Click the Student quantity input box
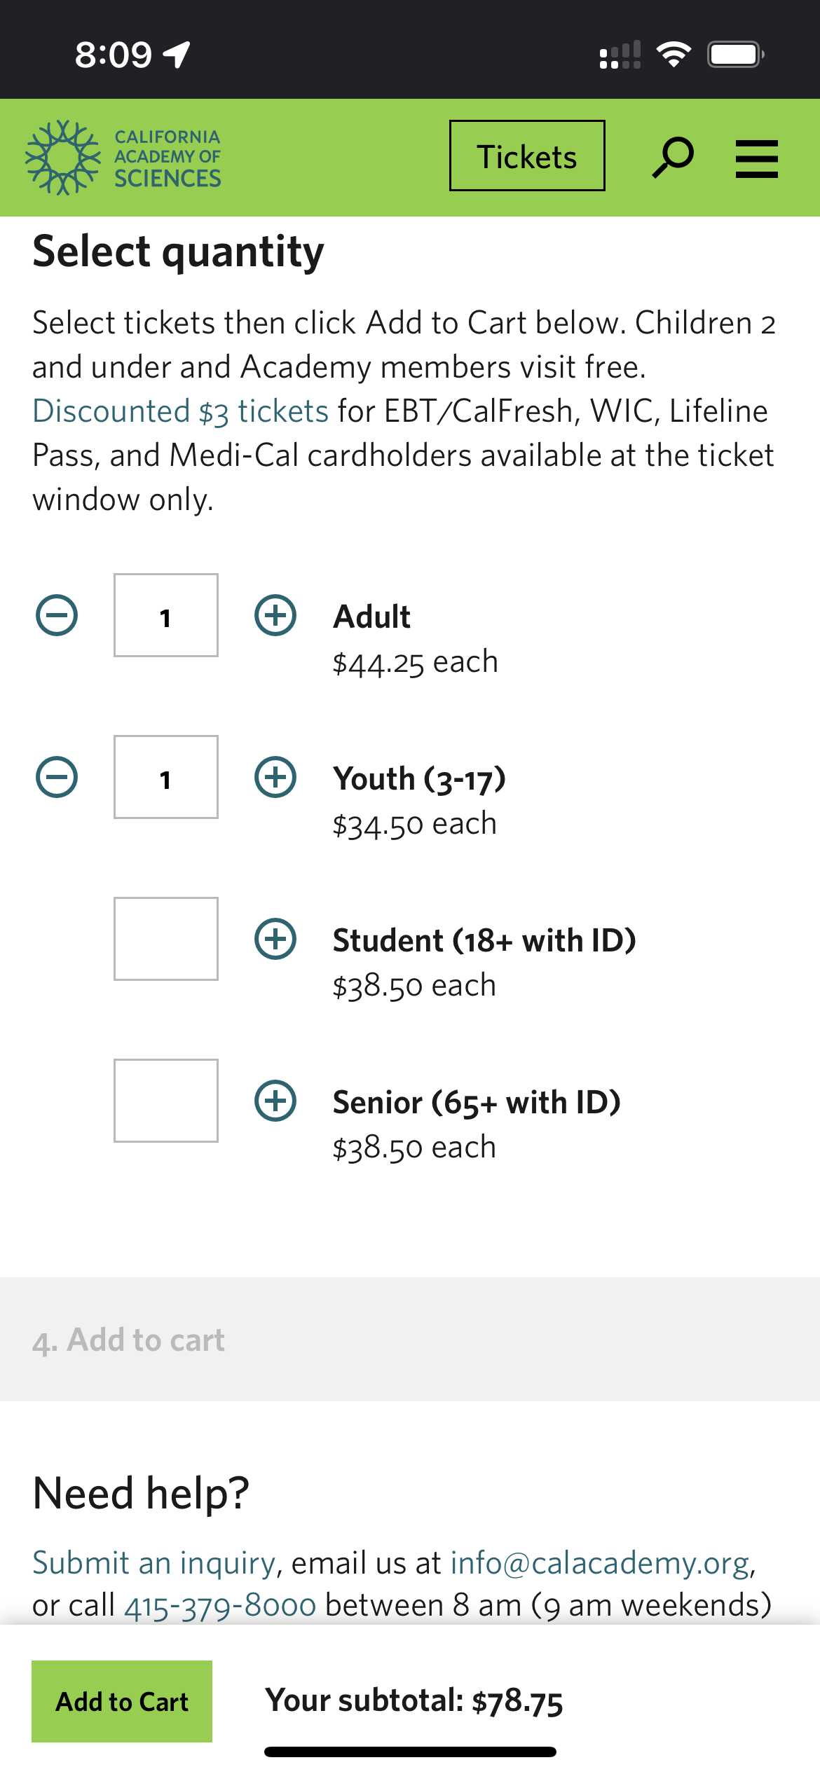Viewport: 820px width, 1774px height. pyautogui.click(x=166, y=940)
